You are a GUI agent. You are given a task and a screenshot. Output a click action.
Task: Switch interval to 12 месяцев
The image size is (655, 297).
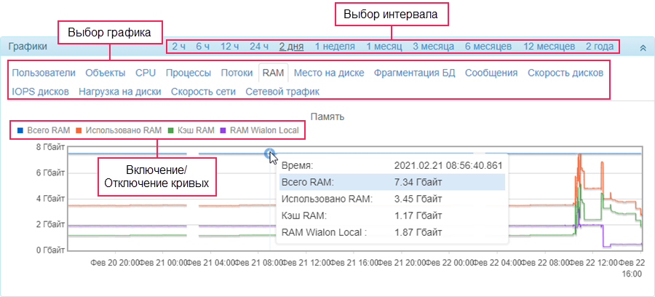pyautogui.click(x=549, y=47)
